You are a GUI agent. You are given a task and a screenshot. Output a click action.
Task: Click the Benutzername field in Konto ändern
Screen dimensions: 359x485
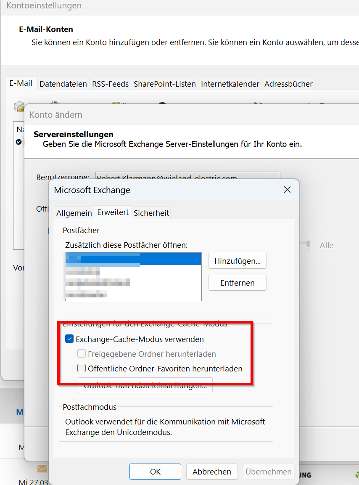pos(187,176)
